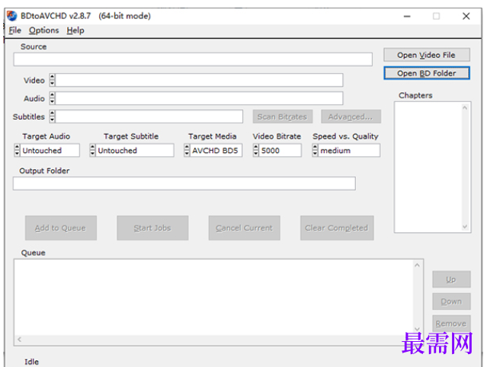Click inside the Queue list area
The height and width of the screenshot is (367, 487).
click(213, 297)
